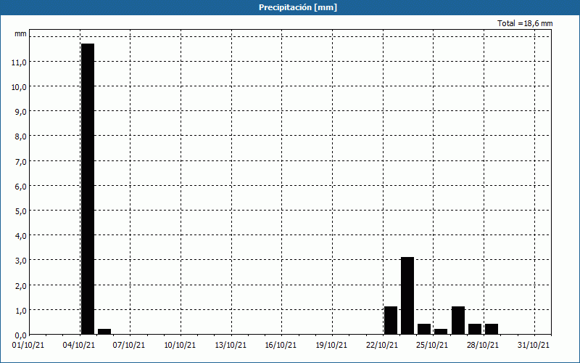The height and width of the screenshot is (363, 580).
Task: Click the bar starting at the 22/10/21 tick
Action: (x=391, y=320)
